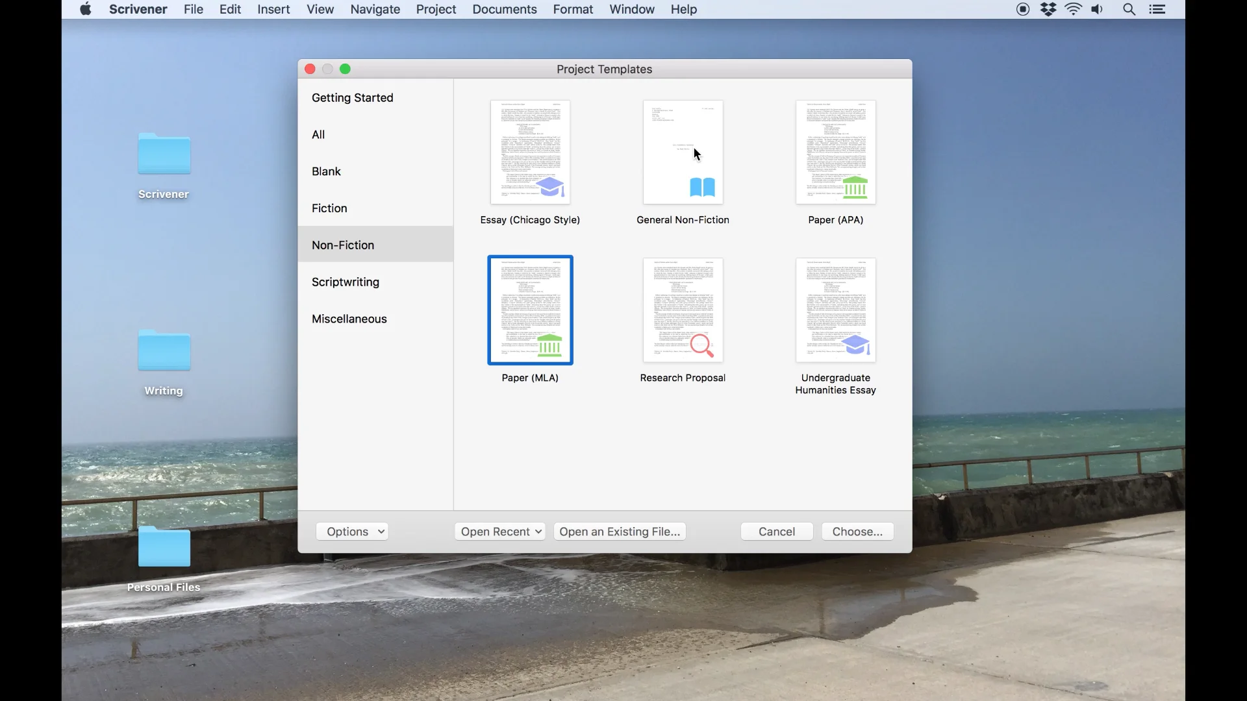The height and width of the screenshot is (701, 1247).
Task: Select Undergraduate Humanities Essay template
Action: [836, 310]
